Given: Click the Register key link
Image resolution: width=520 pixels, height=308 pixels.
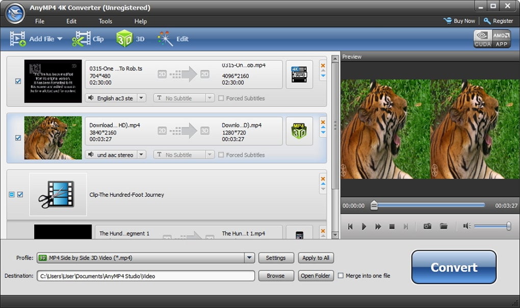Looking at the screenshot, I should (x=498, y=21).
